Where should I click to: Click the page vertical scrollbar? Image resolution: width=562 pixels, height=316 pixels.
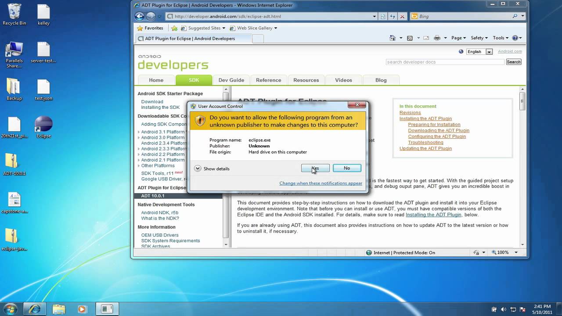[522, 167]
